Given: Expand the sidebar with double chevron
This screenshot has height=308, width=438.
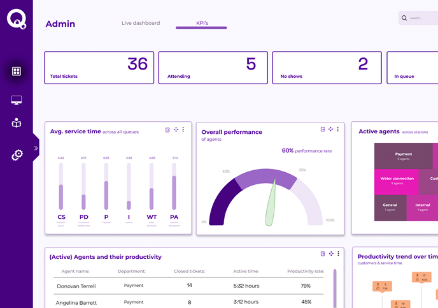Looking at the screenshot, I should pos(36,148).
